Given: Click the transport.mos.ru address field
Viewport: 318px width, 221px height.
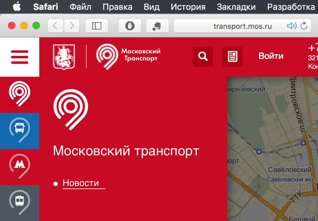Looking at the screenshot, I should [x=242, y=26].
